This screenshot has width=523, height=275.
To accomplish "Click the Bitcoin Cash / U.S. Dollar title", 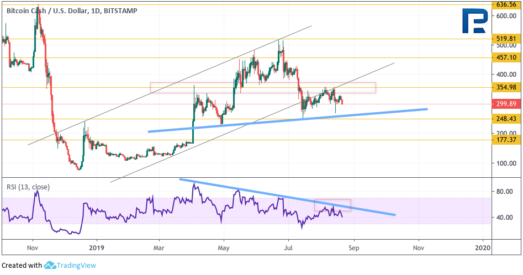I will (x=47, y=10).
